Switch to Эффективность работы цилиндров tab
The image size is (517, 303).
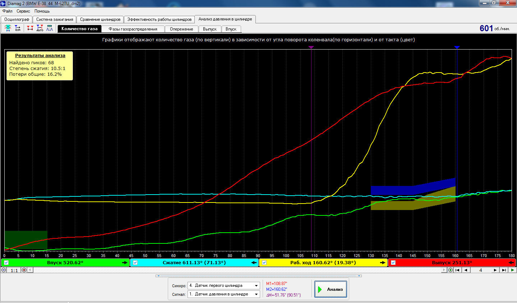click(x=160, y=19)
